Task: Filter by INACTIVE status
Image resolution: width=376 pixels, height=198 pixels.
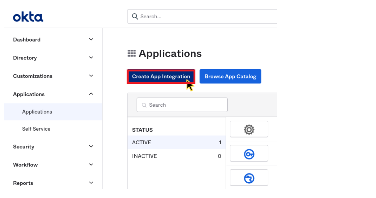Action: [x=176, y=156]
